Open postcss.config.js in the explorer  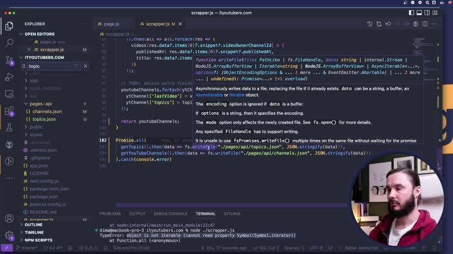tap(47, 204)
